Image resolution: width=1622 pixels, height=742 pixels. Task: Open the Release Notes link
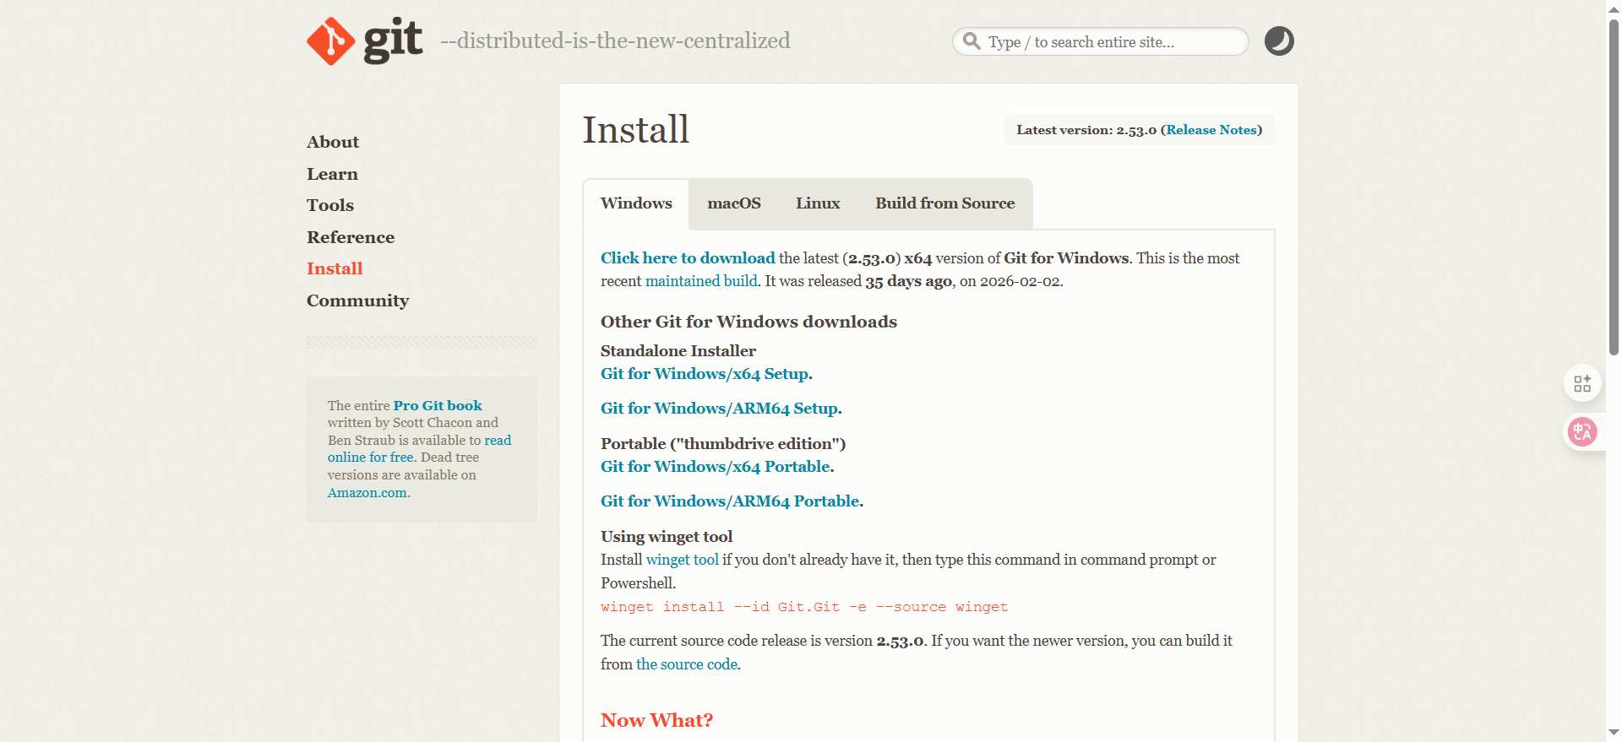(x=1211, y=130)
